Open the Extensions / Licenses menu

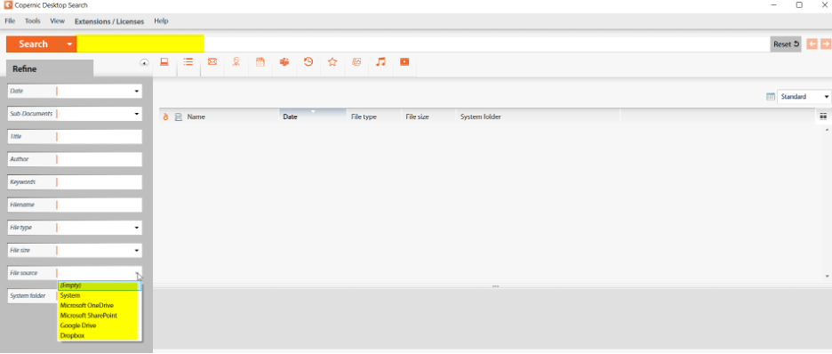coord(109,21)
